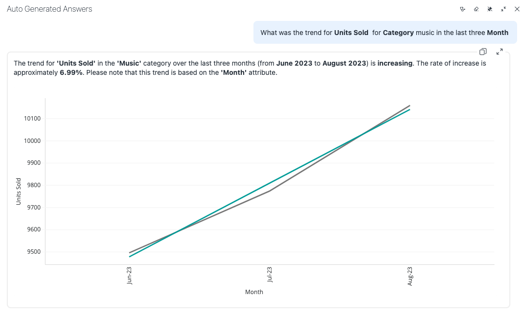522x315 pixels.
Task: Close the Auto Generated Answers panel
Action: (x=517, y=9)
